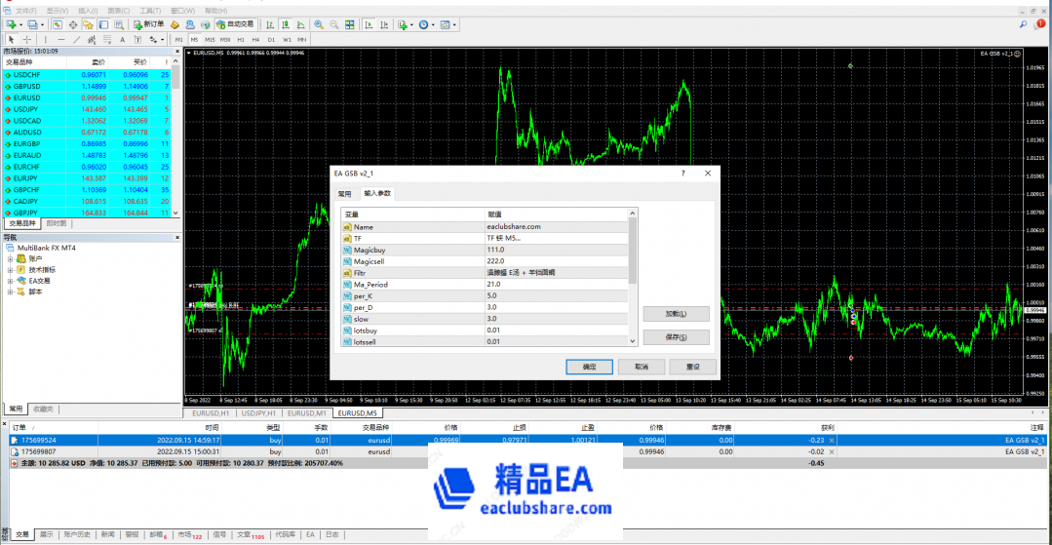Select the trendline drawing tool
Viewport: 1052px width, 545px height.
pos(76,40)
